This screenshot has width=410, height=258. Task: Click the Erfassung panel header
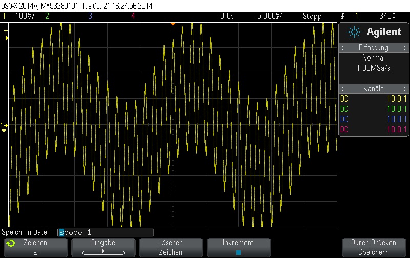pos(374,48)
